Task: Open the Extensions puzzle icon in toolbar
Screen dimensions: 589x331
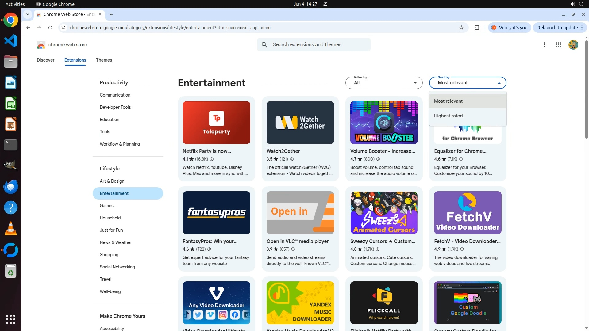Action: [x=477, y=28]
